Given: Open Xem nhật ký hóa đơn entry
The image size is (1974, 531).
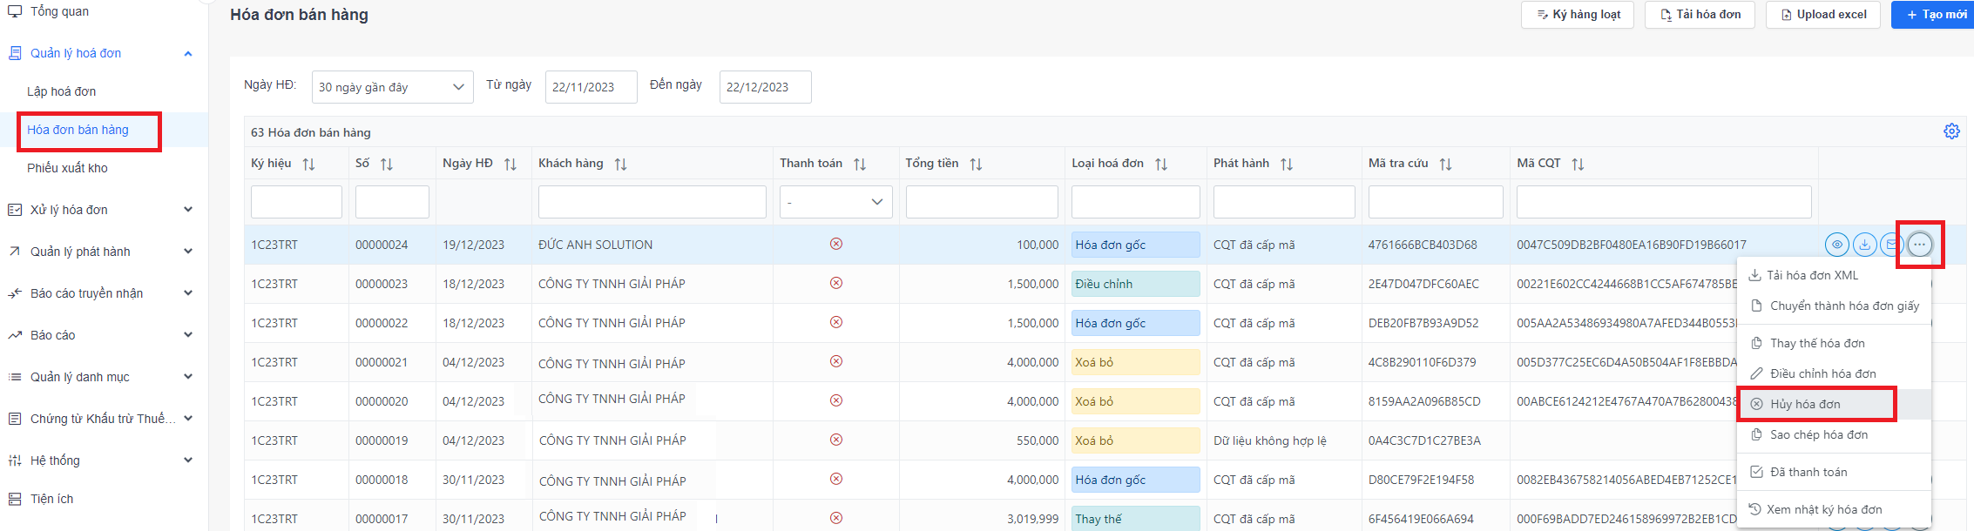Looking at the screenshot, I should [x=1834, y=509].
